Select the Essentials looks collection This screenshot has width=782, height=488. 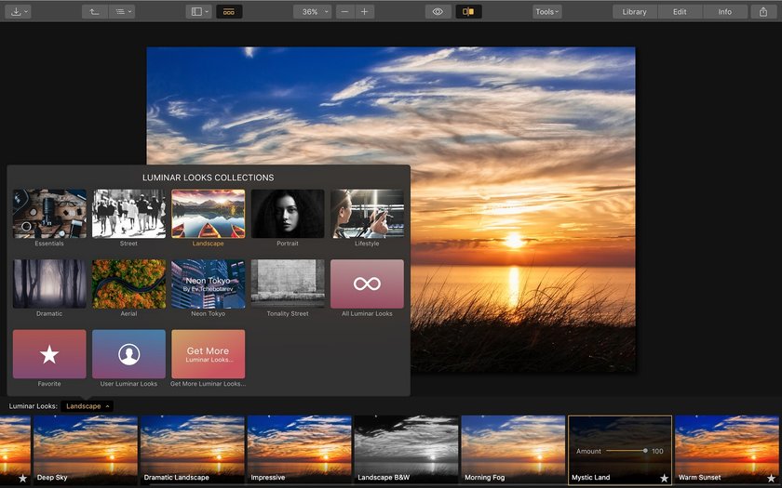[49, 214]
